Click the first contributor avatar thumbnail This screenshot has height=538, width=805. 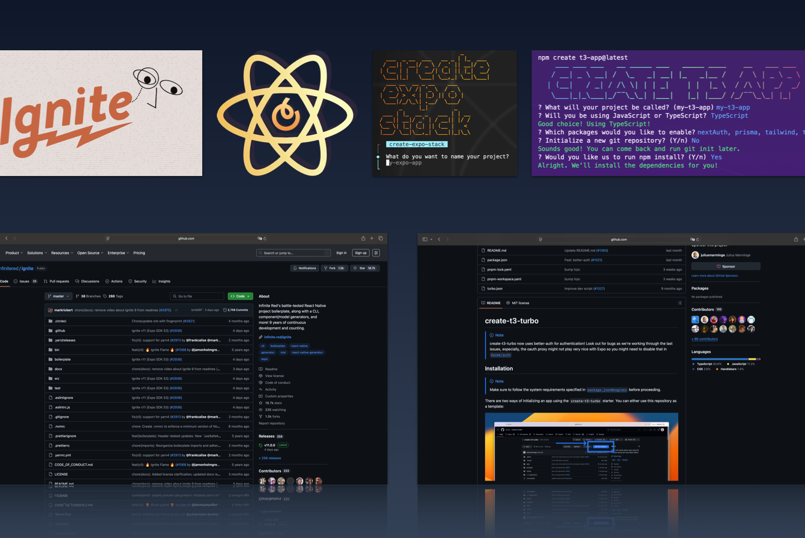(263, 481)
